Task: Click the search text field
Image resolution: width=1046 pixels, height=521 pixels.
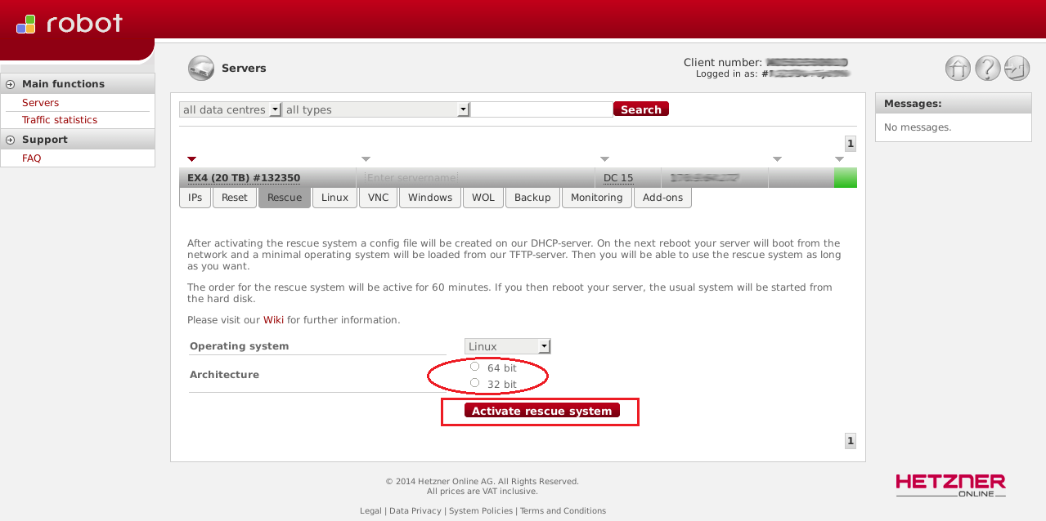Action: (x=542, y=109)
